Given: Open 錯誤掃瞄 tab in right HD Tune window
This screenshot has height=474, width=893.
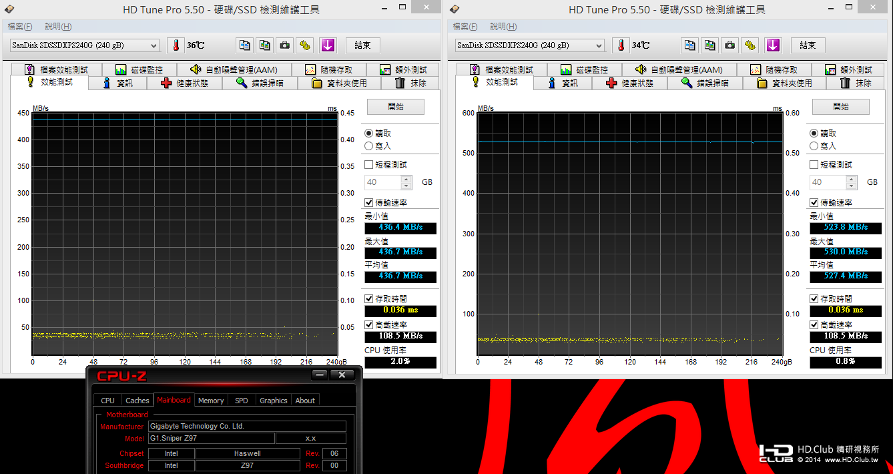Looking at the screenshot, I should click(x=705, y=83).
